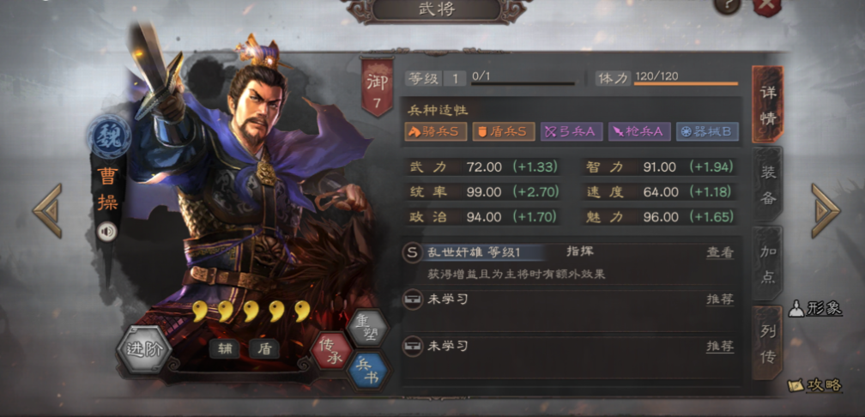Tap the 魏 faction emblem
Viewport: 865px width, 417px height.
click(109, 137)
